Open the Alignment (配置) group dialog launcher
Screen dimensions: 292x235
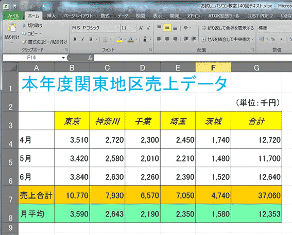(253, 50)
